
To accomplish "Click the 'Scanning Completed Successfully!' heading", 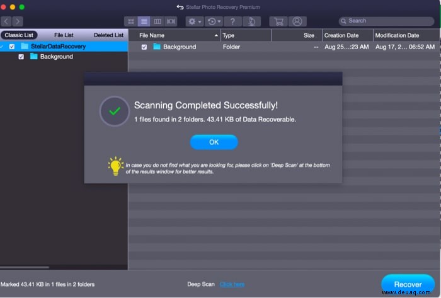I will (x=206, y=105).
